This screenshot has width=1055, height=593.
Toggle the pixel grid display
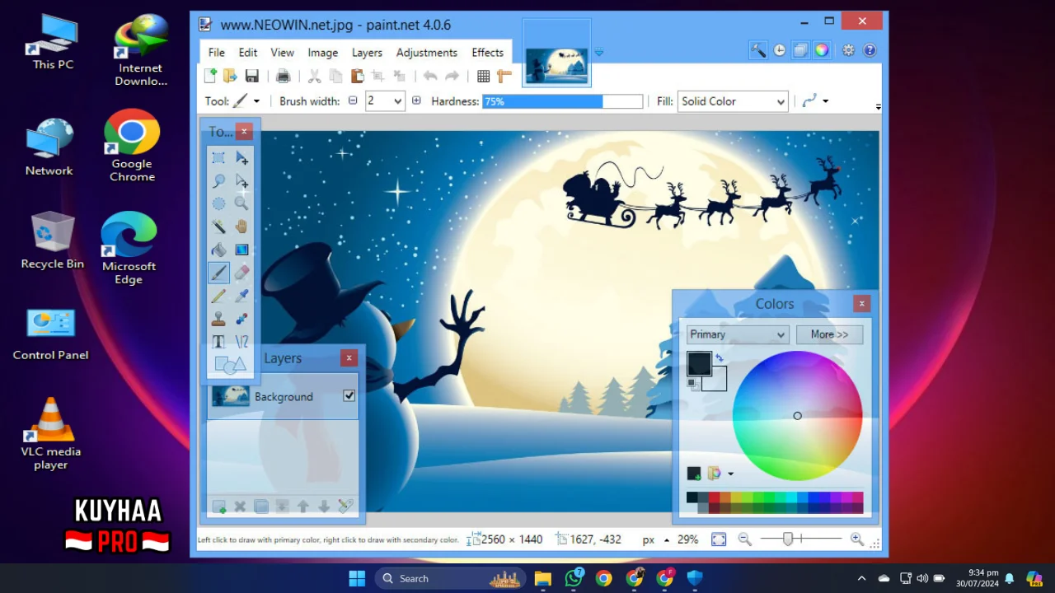484,76
